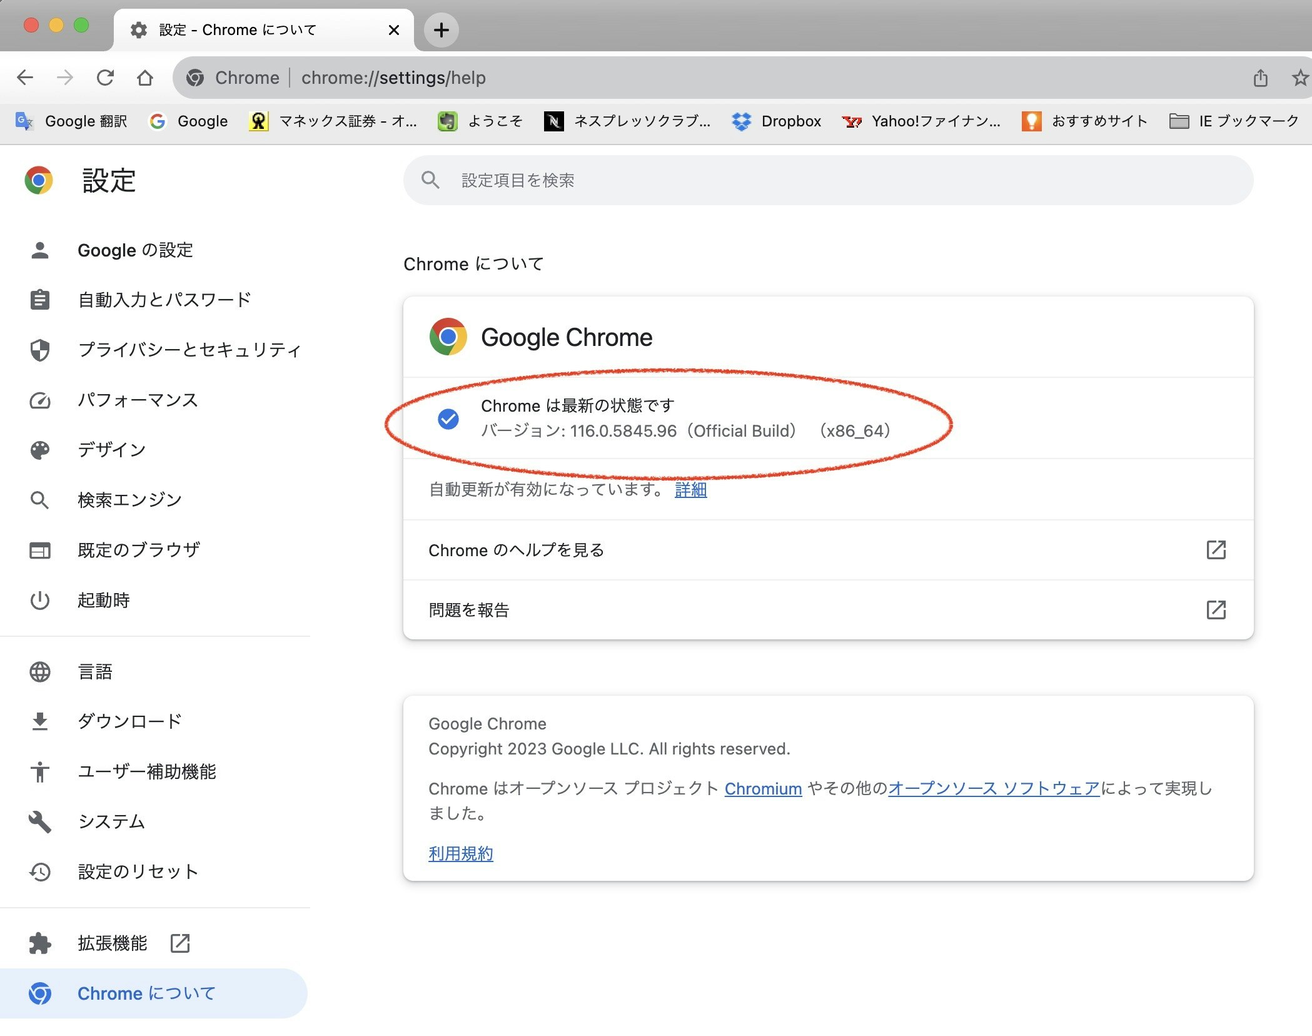Viewport: 1312px width, 1036px height.
Task: Open the オープンソース ソフトウェア link
Action: click(994, 788)
